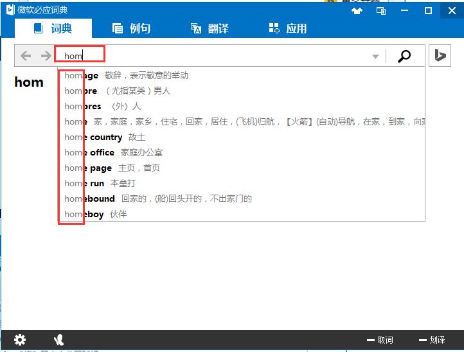Open Bing web search icon
Viewport: 464px width, 352px height.
pos(440,57)
